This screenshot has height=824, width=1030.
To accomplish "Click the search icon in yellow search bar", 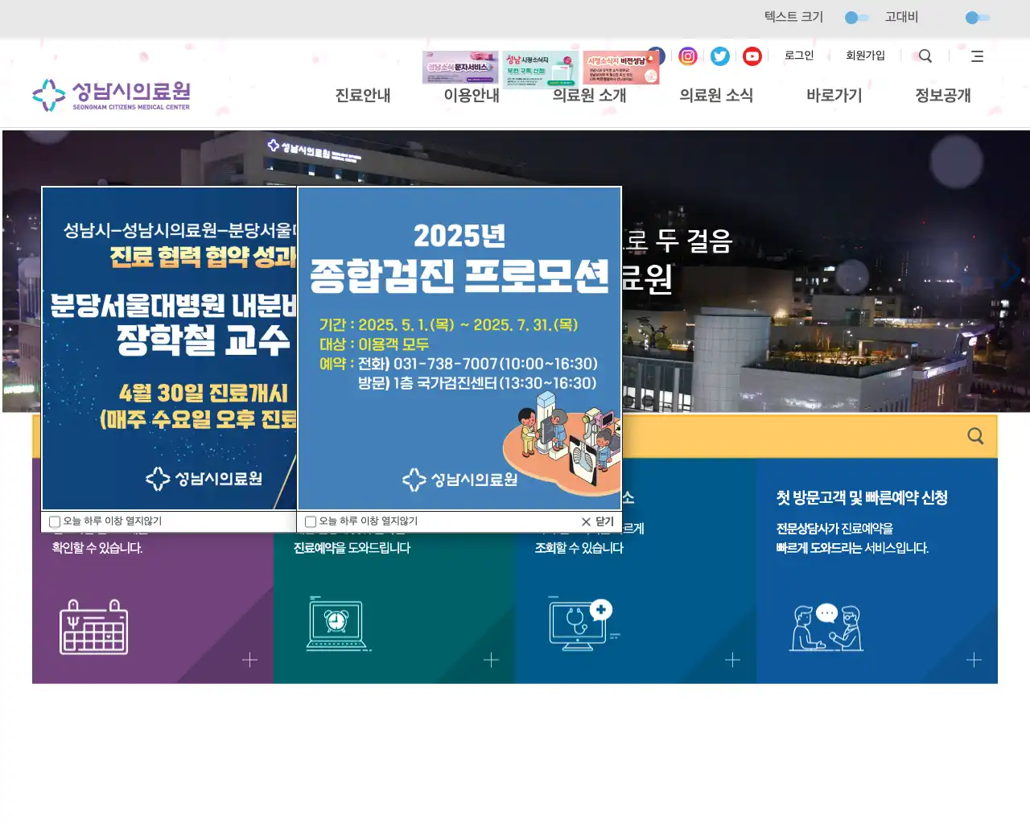I will point(975,435).
